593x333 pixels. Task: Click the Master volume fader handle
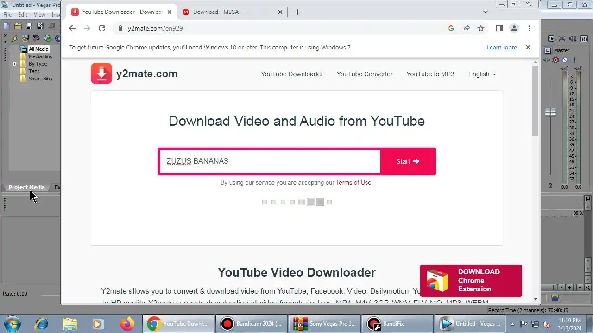(x=550, y=112)
